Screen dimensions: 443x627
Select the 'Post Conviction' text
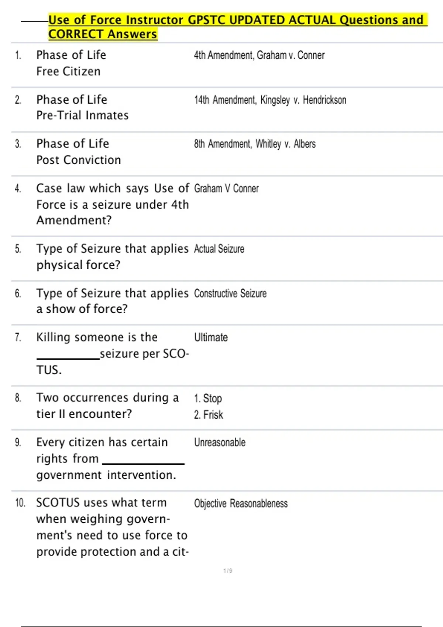click(79, 160)
